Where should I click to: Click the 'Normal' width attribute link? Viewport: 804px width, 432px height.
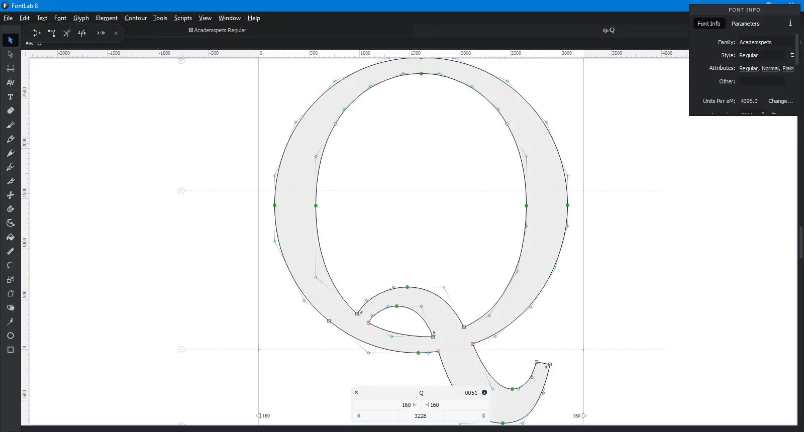tap(770, 68)
